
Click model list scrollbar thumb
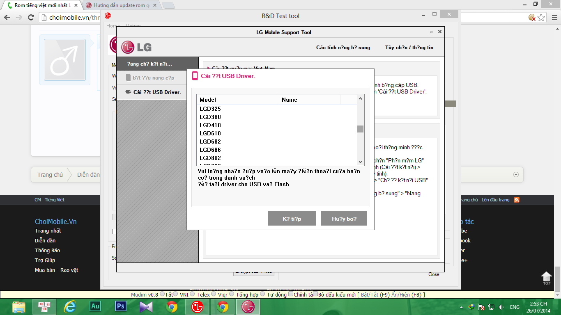pyautogui.click(x=361, y=129)
